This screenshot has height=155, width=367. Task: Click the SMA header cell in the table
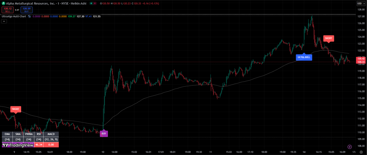point(18,134)
